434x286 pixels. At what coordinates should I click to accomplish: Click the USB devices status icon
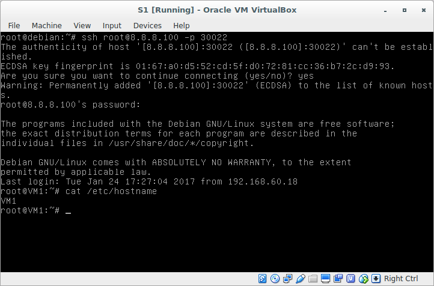tap(301, 279)
